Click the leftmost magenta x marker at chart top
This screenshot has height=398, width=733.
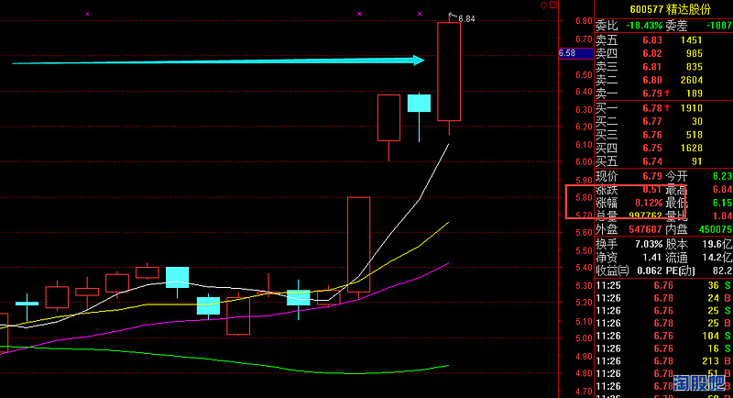point(87,14)
